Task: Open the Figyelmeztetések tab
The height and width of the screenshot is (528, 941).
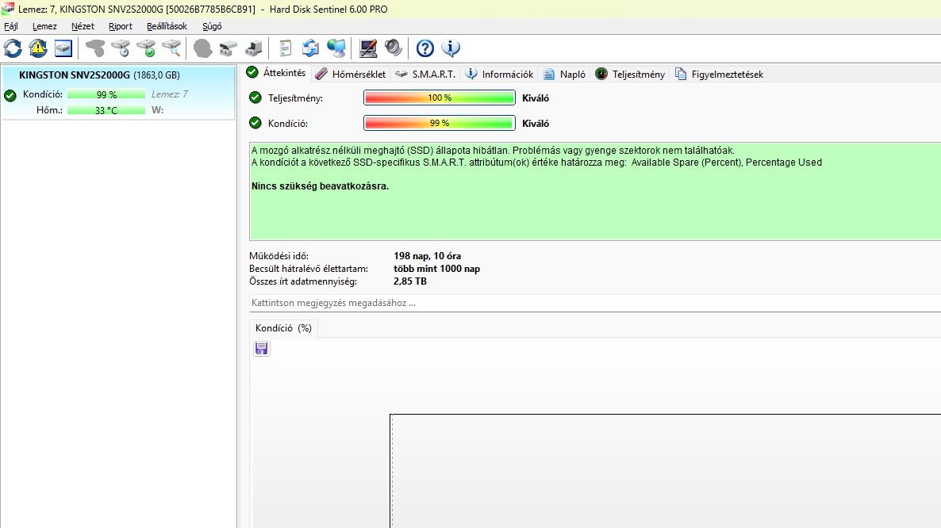Action: pyautogui.click(x=719, y=75)
